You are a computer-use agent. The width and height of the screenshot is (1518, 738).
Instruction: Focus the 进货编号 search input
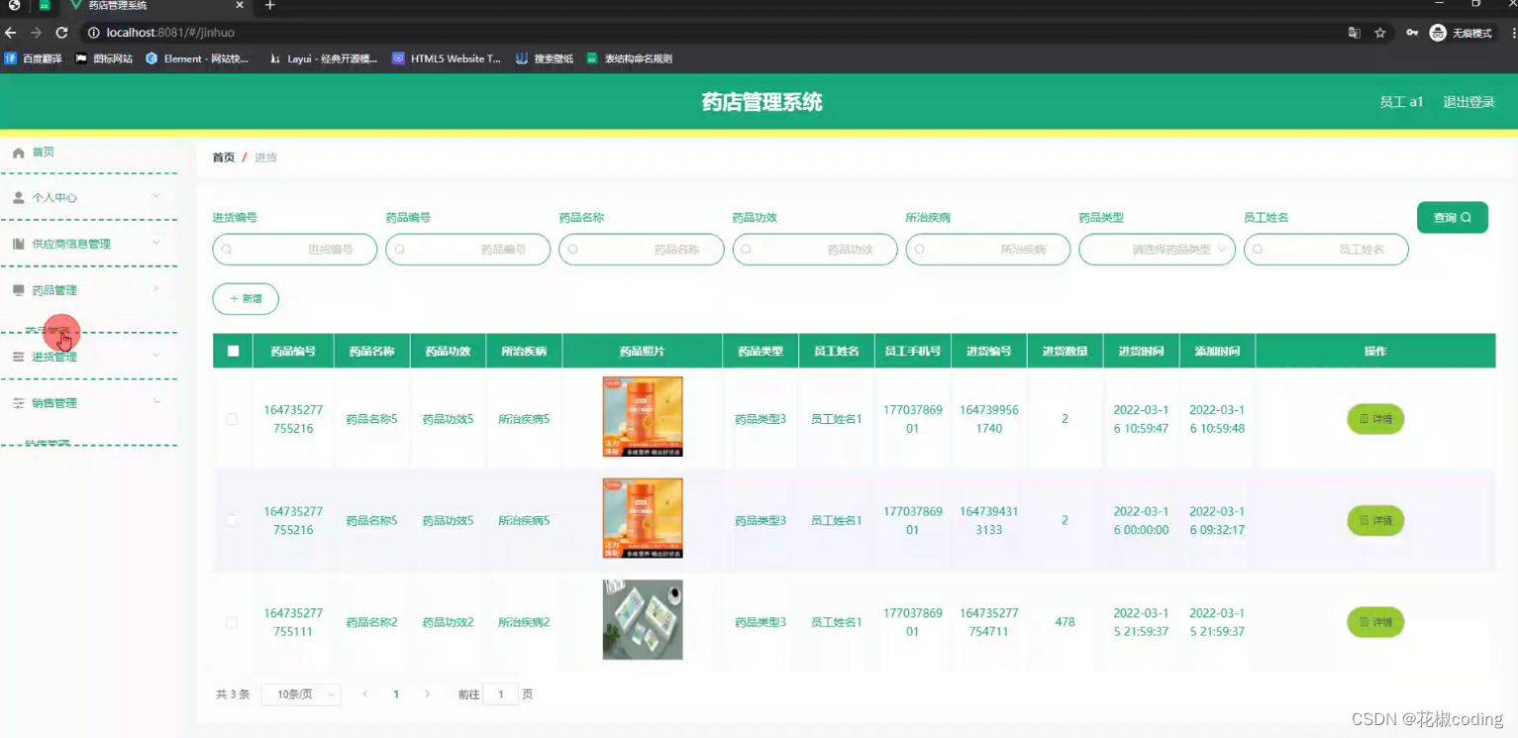(295, 250)
